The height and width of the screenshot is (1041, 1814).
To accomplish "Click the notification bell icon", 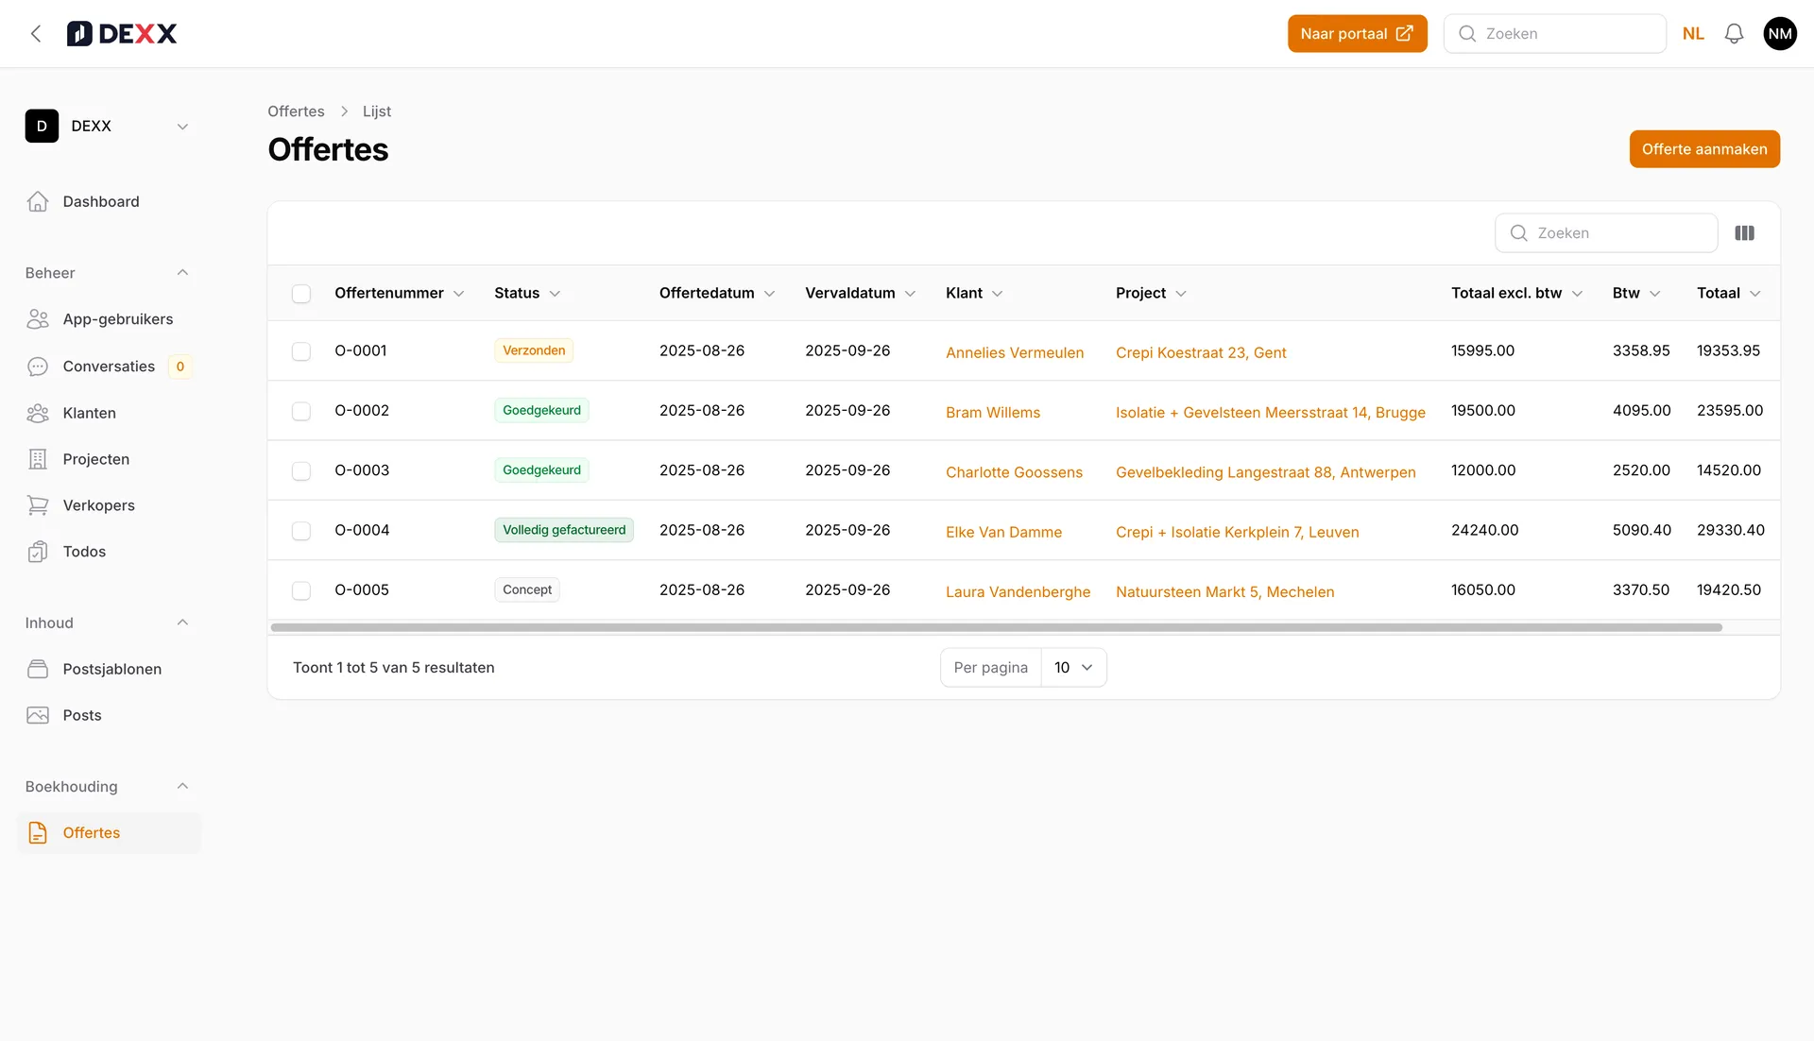I will click(1734, 34).
